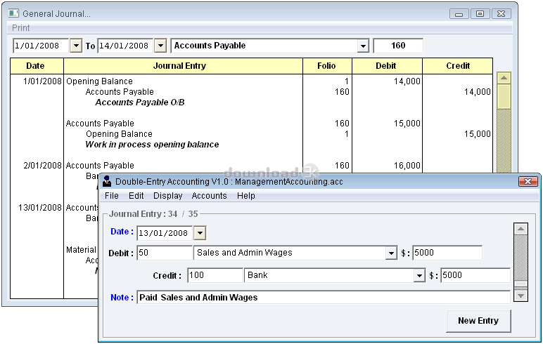The width and height of the screenshot is (543, 344).
Task: Click the debit account number field containing 50
Action: pyautogui.click(x=163, y=253)
